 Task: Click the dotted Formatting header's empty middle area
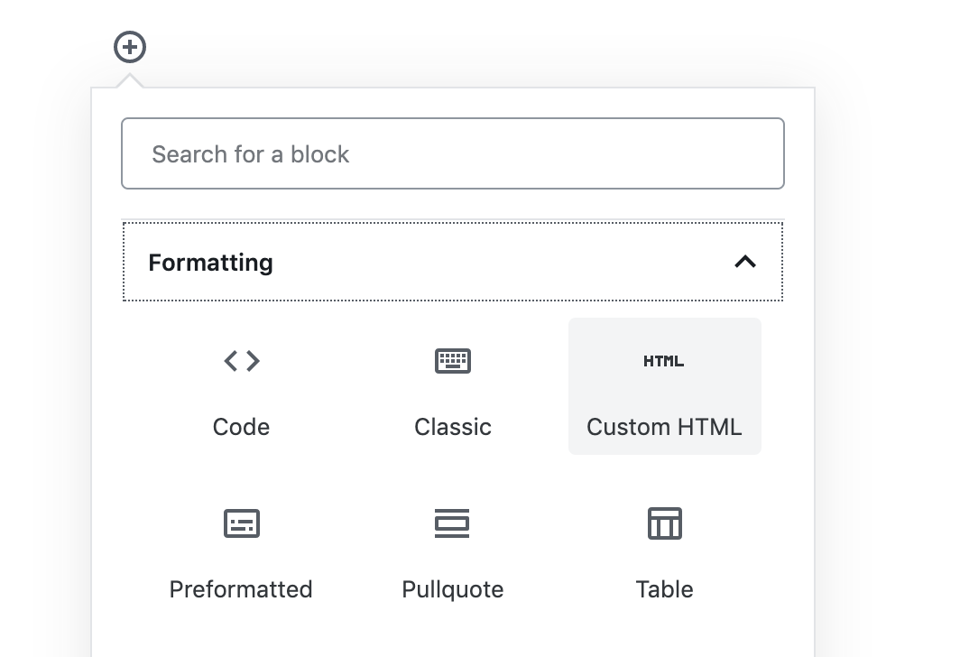click(x=496, y=263)
